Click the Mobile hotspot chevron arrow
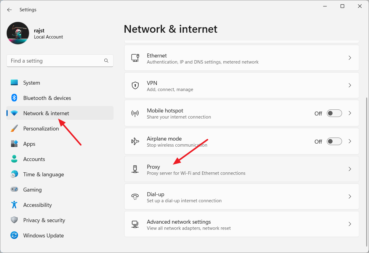Viewport: 369px width, 253px height. [350, 113]
